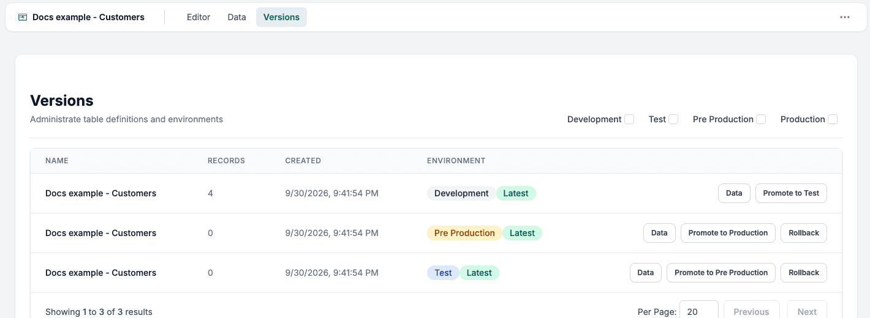Click Showing 1 to 3 of 3 results text
The image size is (870, 318).
(99, 312)
